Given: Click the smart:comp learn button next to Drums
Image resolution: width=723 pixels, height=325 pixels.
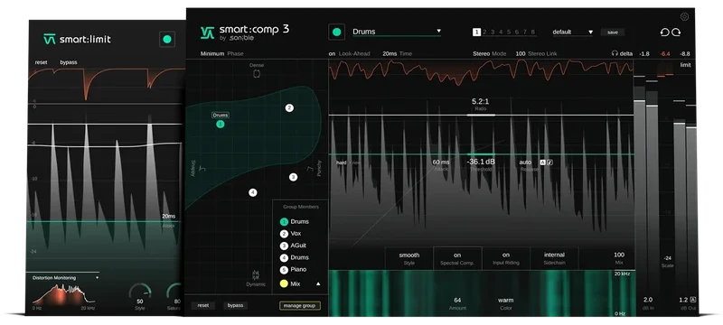Looking at the screenshot, I should [x=336, y=32].
